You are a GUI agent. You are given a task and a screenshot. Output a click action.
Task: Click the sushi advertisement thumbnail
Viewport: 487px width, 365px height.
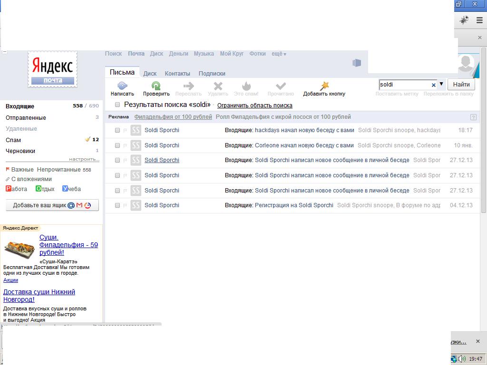[x=20, y=249]
